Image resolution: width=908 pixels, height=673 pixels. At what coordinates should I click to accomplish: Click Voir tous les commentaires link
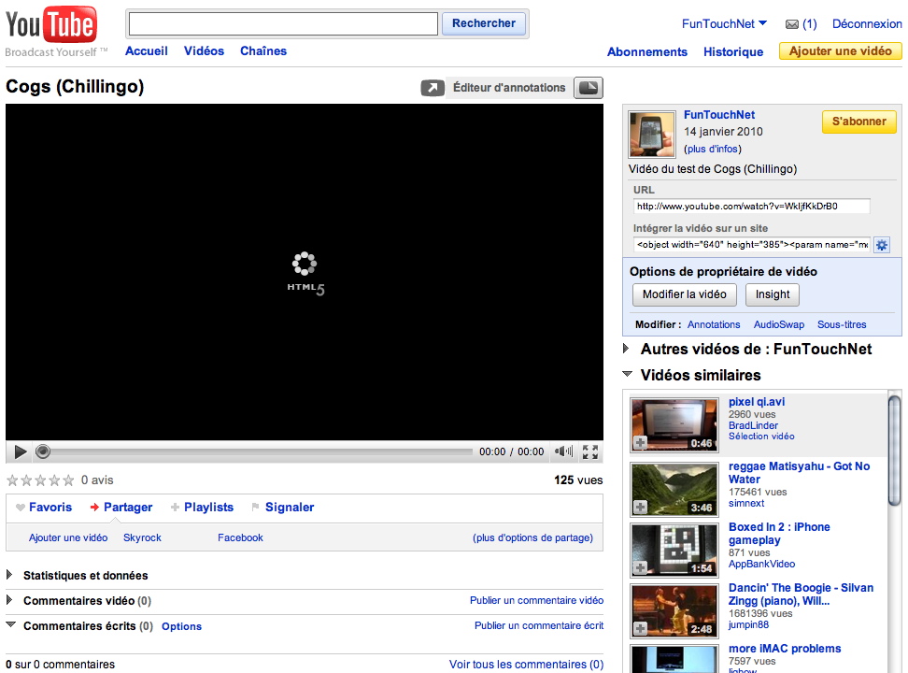point(526,665)
